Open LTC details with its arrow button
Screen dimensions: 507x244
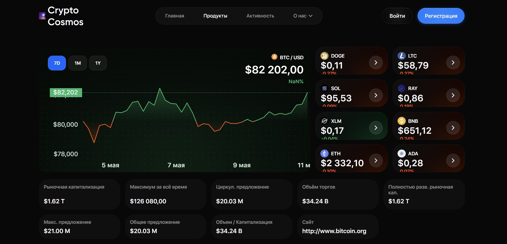click(x=453, y=63)
